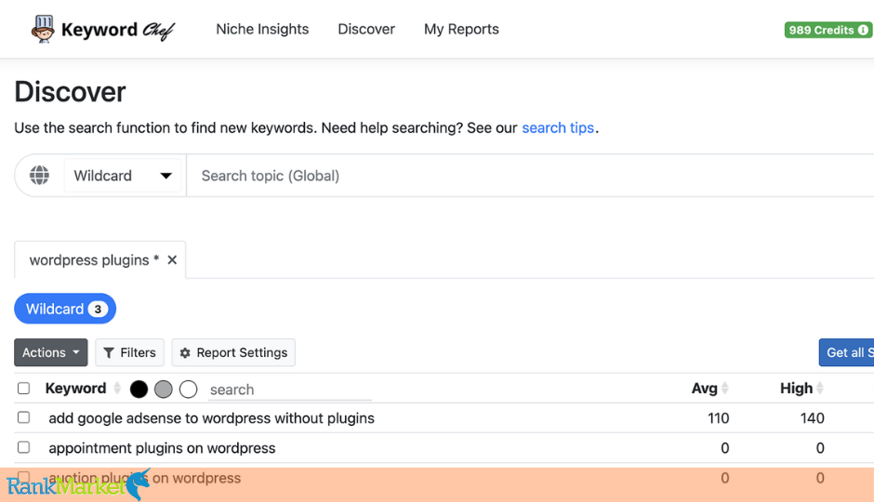Screen dimensions: 874x502
Task: Click the Keyword Chef logo
Action: tap(102, 29)
